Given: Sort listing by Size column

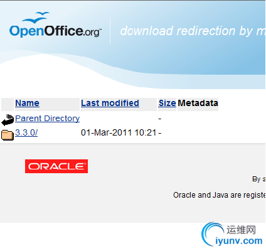Looking at the screenshot, I should tap(167, 103).
